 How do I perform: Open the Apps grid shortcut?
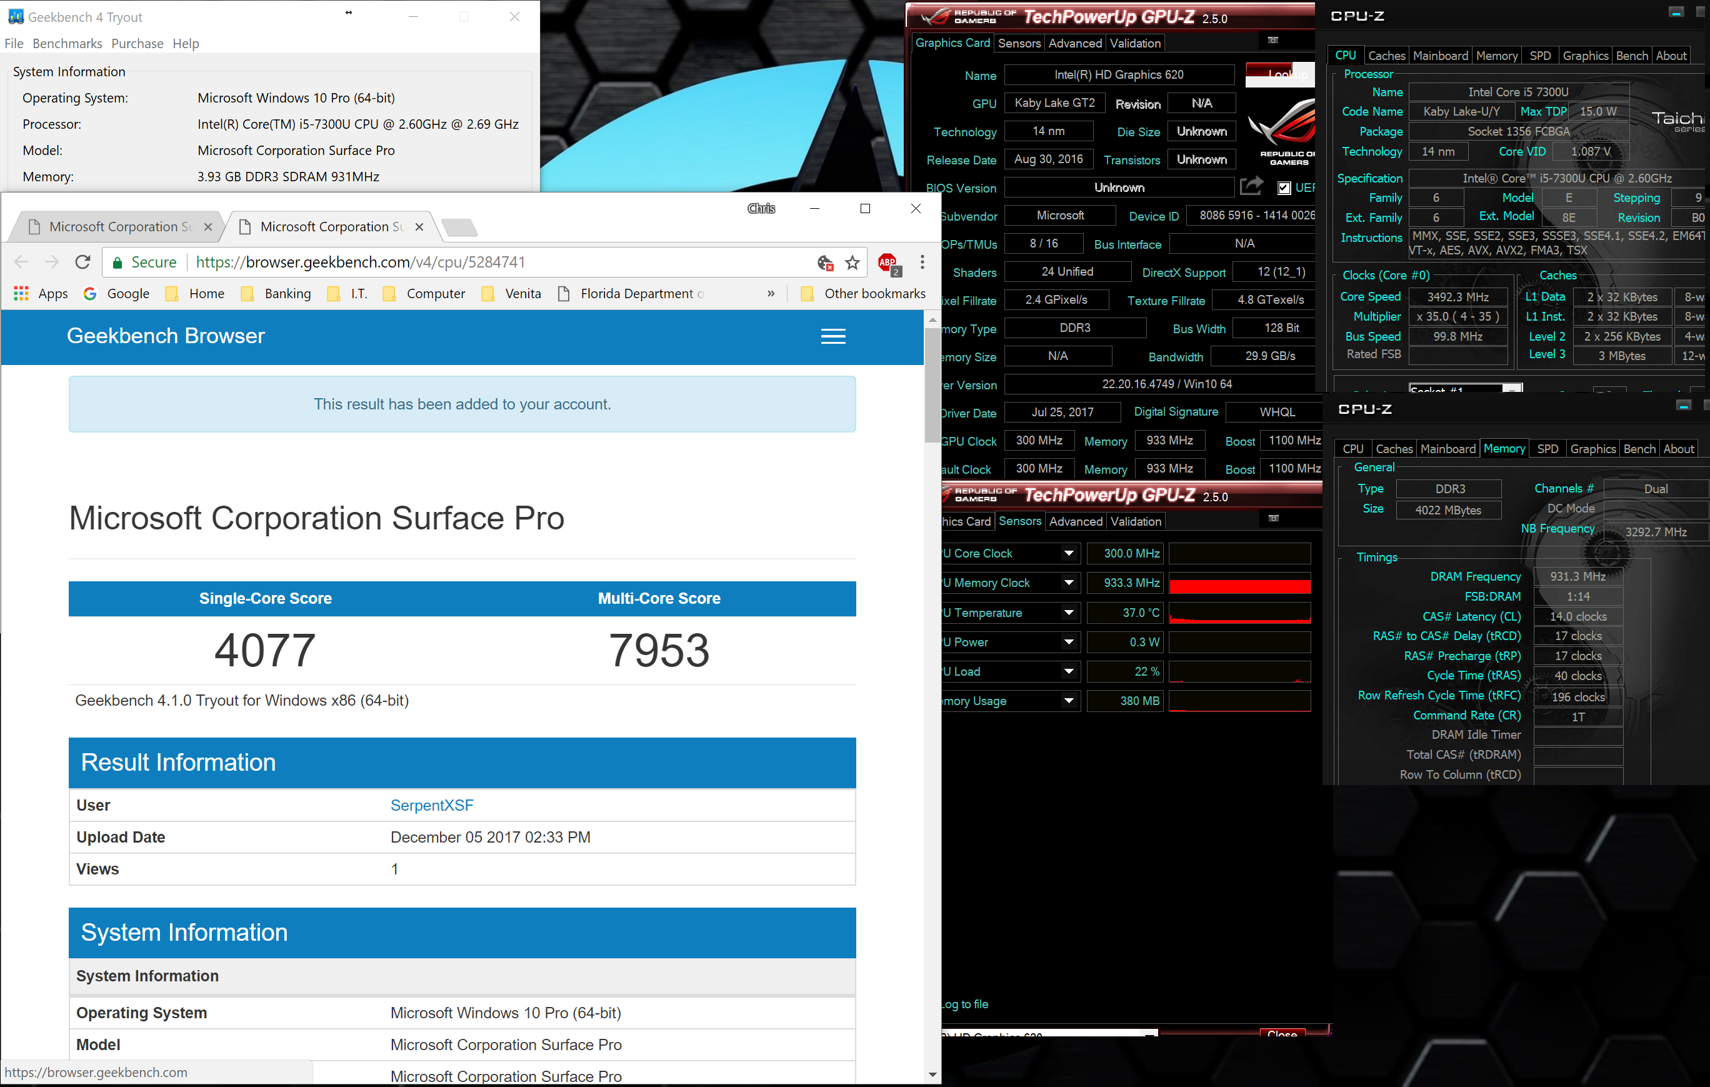(41, 293)
